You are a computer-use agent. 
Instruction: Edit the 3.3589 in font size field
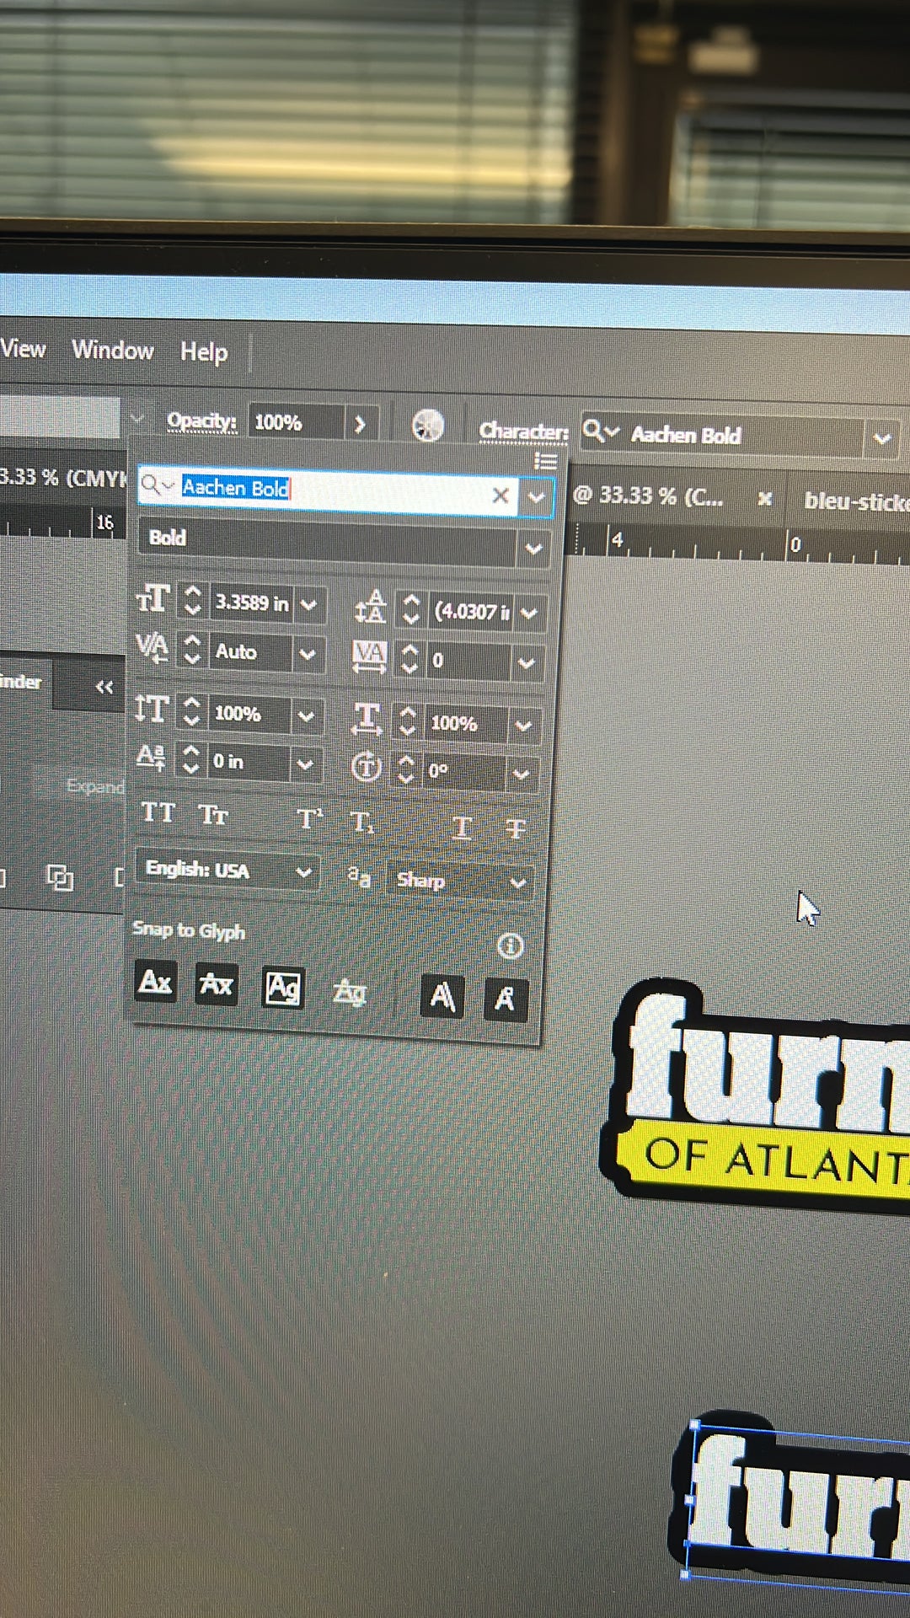[x=251, y=603]
